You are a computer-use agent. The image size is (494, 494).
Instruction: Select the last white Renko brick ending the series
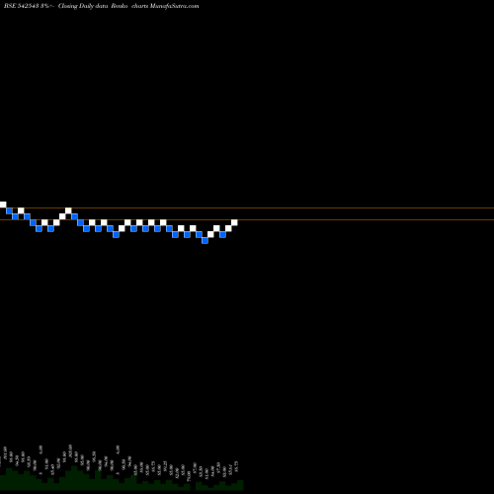coord(234,222)
